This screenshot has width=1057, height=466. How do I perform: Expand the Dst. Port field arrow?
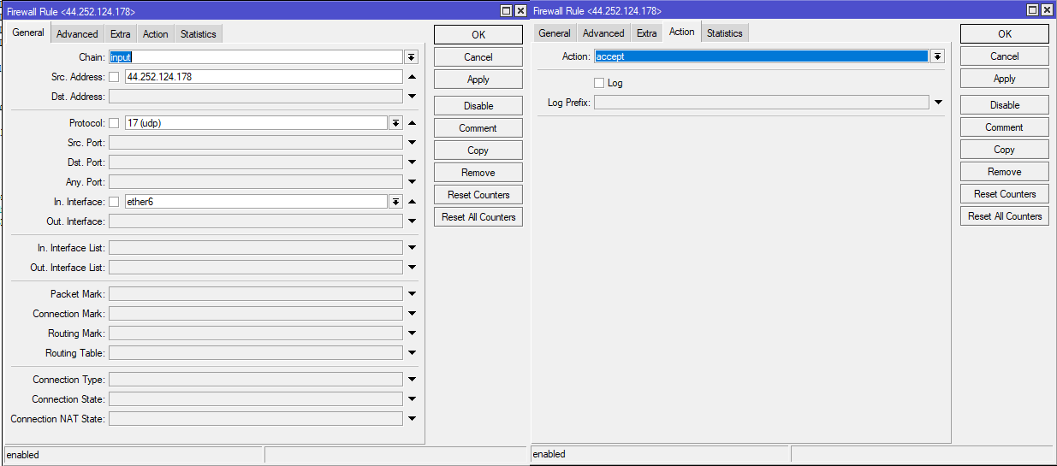click(412, 162)
